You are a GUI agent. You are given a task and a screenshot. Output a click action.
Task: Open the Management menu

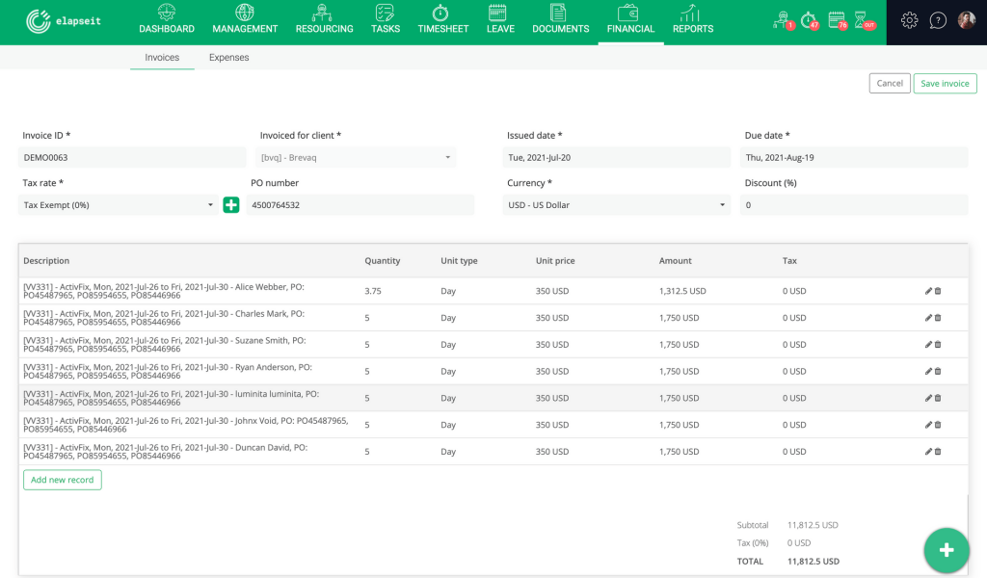[x=245, y=19]
